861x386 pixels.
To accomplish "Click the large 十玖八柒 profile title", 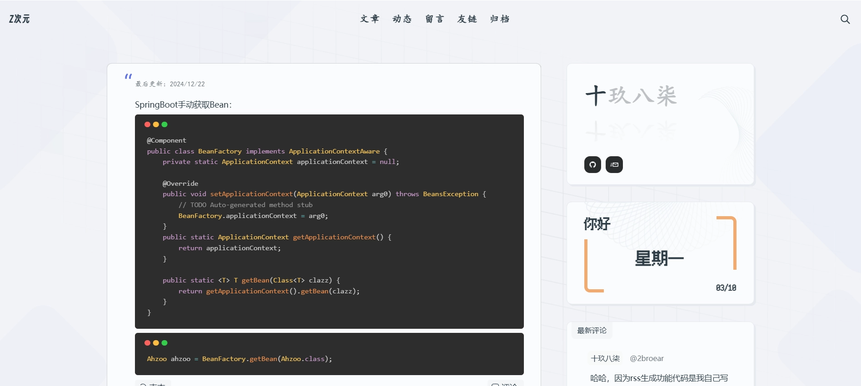I will coord(631,96).
